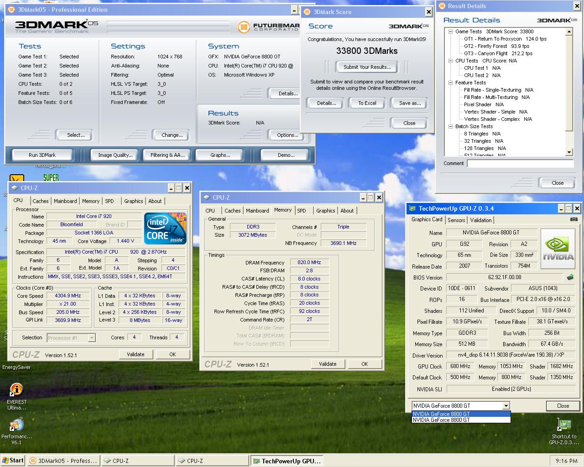Open the Processor #1 selection dropdown
584x467 pixels.
point(92,338)
